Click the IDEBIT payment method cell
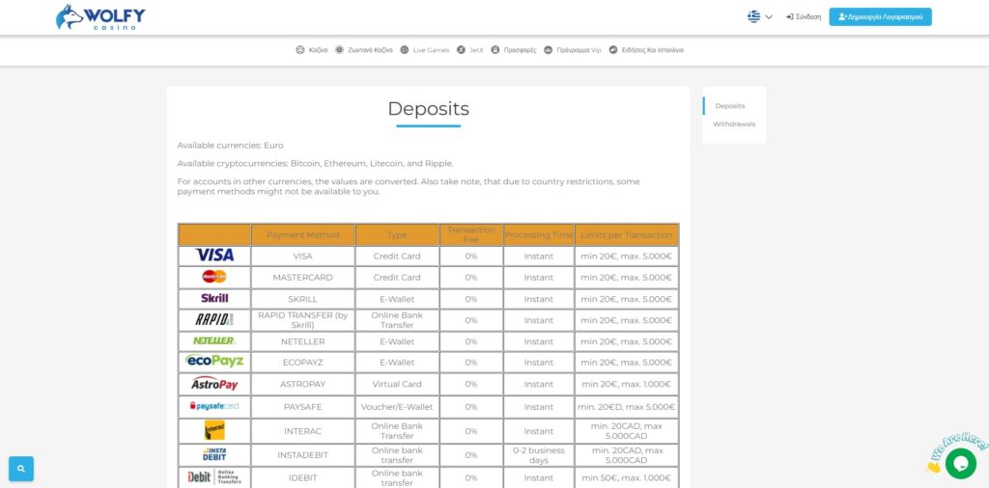The height and width of the screenshot is (488, 989). coord(302,478)
